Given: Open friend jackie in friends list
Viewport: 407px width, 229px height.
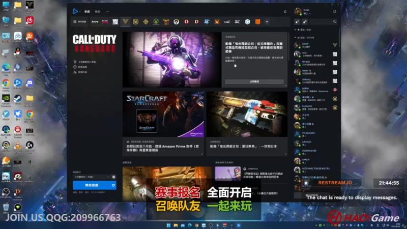Looking at the screenshot, I should (315, 90).
